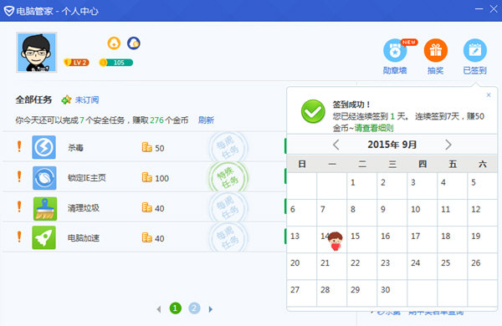Image resolution: width=502 pixels, height=326 pixels.
Task: Click the signed-in mascot on September 14
Action: pyautogui.click(x=336, y=242)
